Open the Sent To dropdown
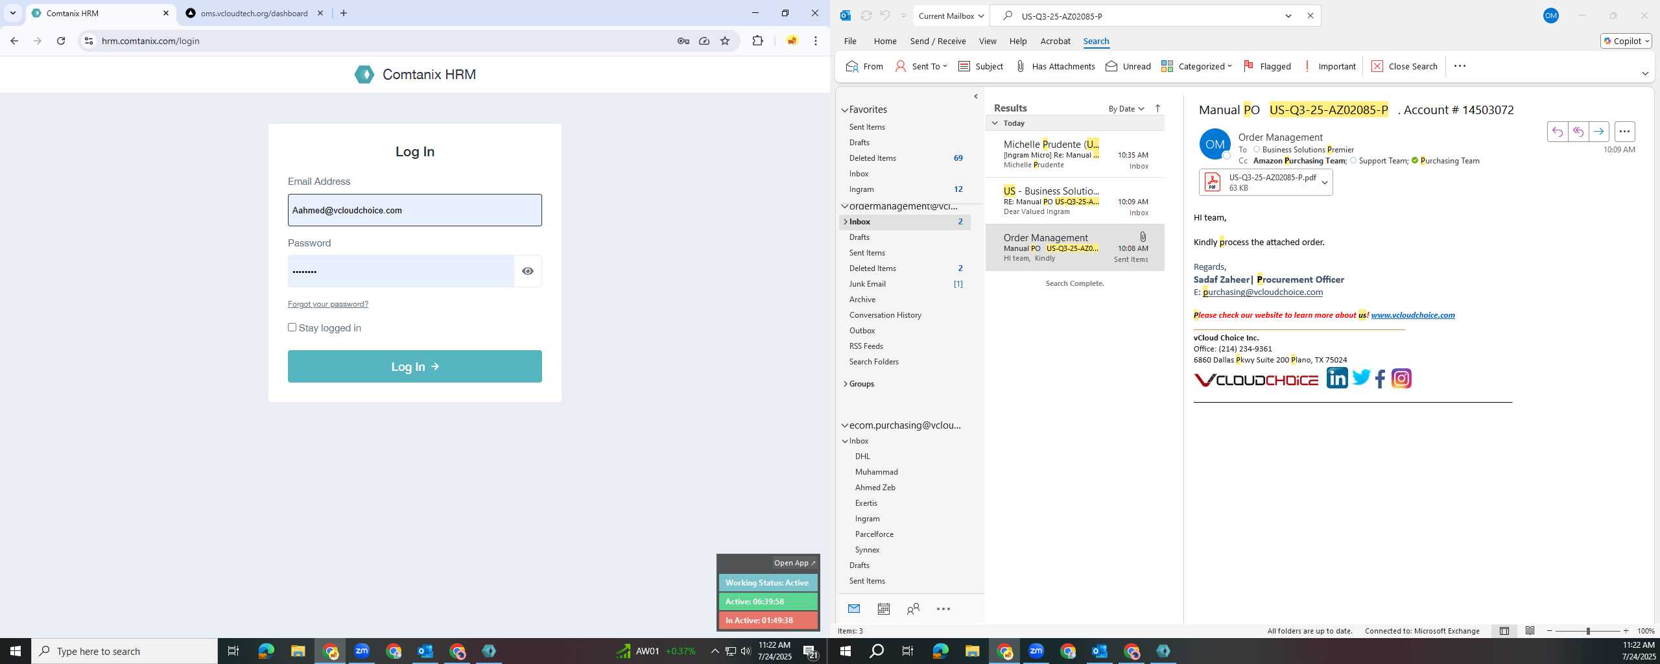The height and width of the screenshot is (664, 1660). (921, 66)
